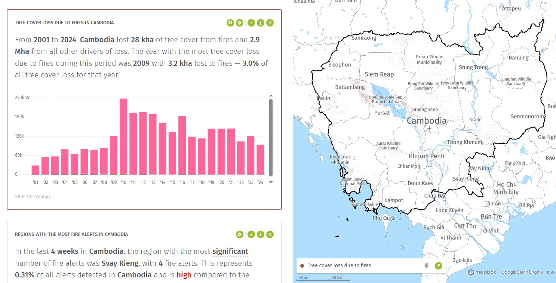Click the chart scroll down arrow
This screenshot has height=283, width=556.
pos(271,182)
